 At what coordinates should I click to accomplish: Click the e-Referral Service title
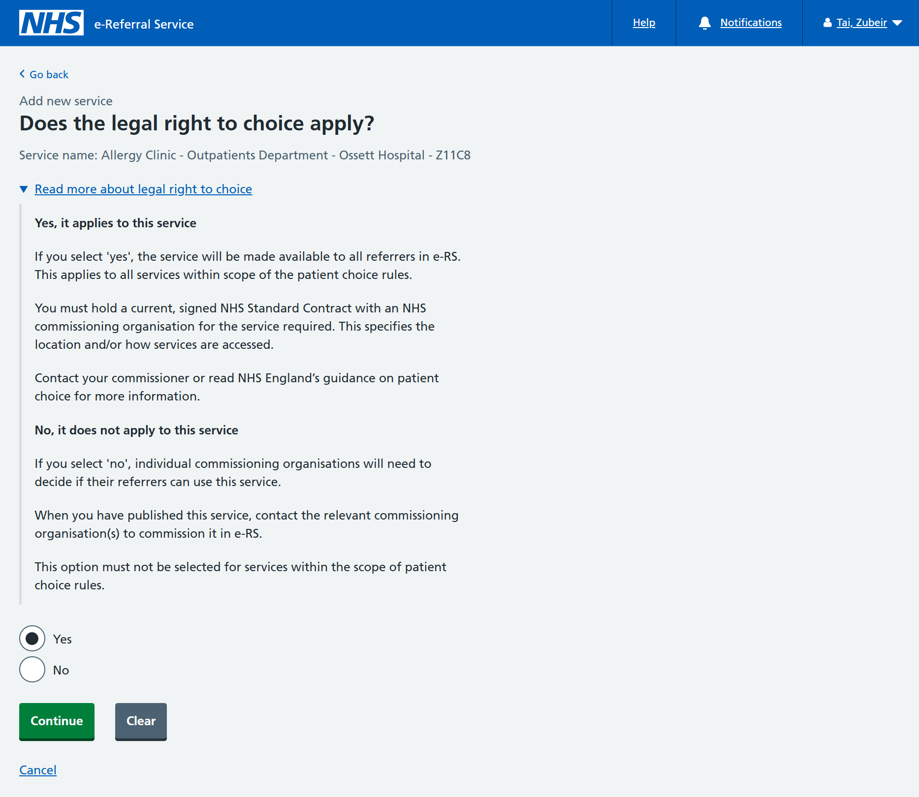144,24
